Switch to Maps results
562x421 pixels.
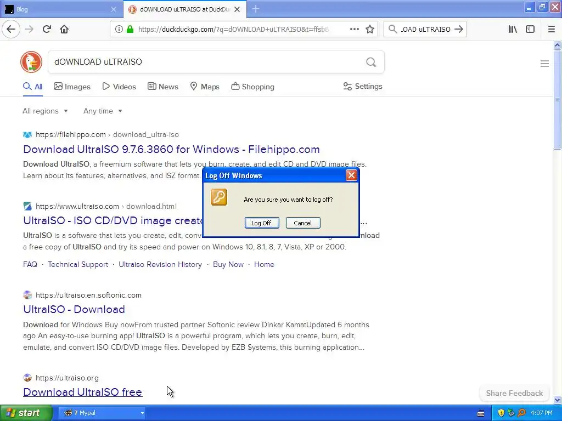coord(205,87)
